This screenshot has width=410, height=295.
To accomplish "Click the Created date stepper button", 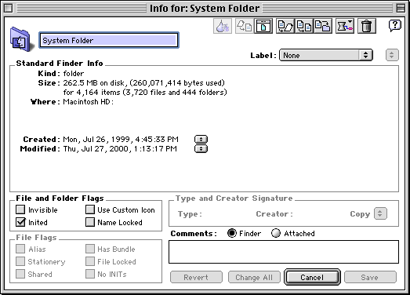I will click(201, 139).
